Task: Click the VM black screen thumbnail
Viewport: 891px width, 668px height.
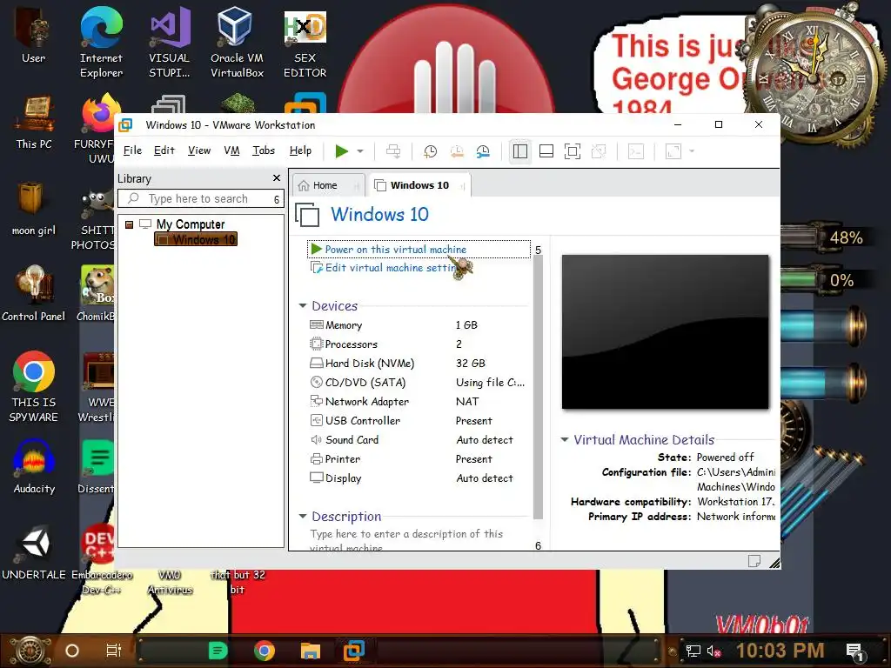Action: click(x=665, y=331)
